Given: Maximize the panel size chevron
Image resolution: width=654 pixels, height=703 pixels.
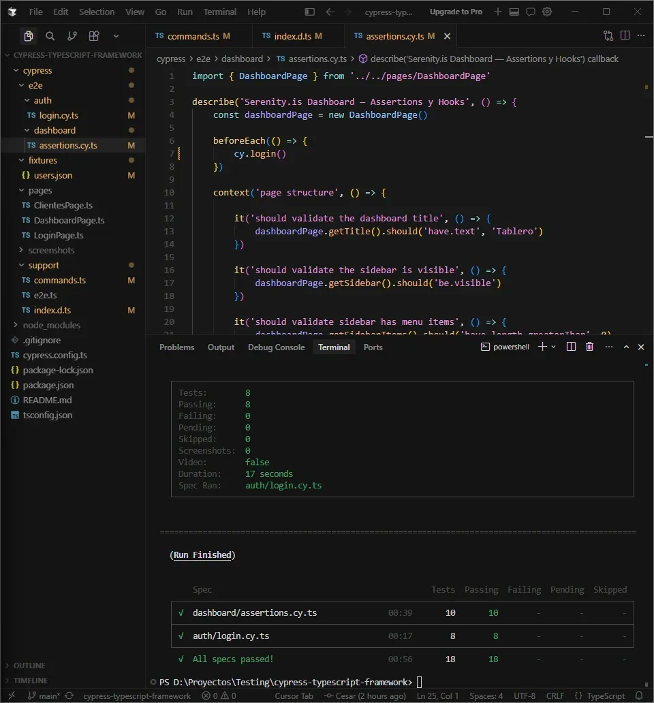Looking at the screenshot, I should 626,347.
